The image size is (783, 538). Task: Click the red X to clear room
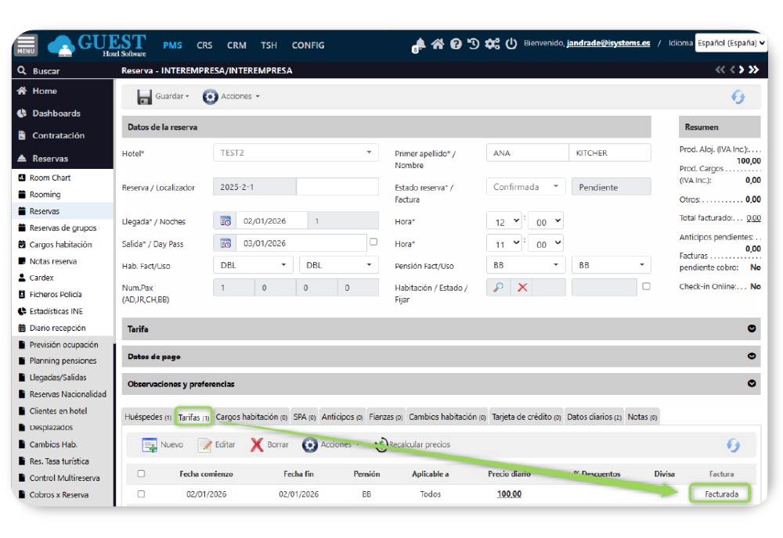[x=521, y=287]
